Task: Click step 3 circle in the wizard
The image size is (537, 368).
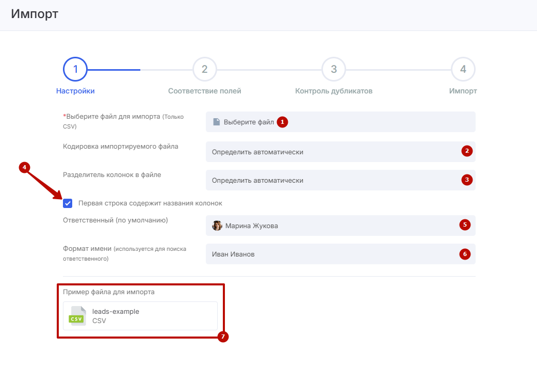Action: pyautogui.click(x=334, y=69)
